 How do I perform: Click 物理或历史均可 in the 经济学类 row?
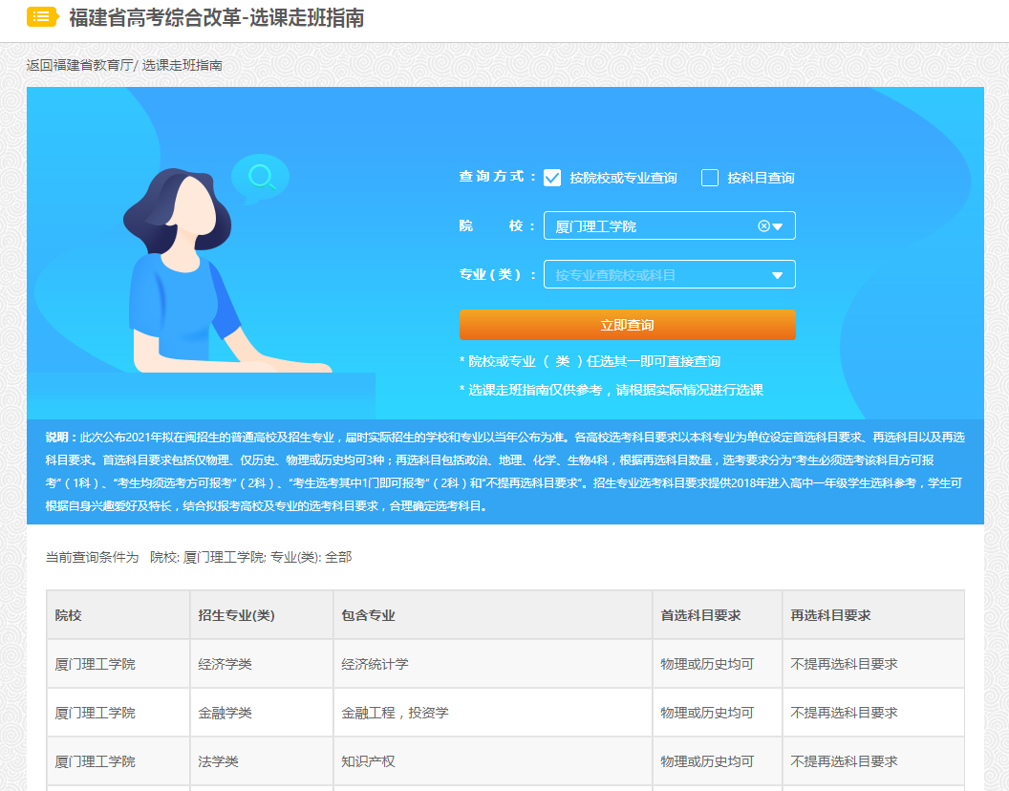click(x=707, y=664)
